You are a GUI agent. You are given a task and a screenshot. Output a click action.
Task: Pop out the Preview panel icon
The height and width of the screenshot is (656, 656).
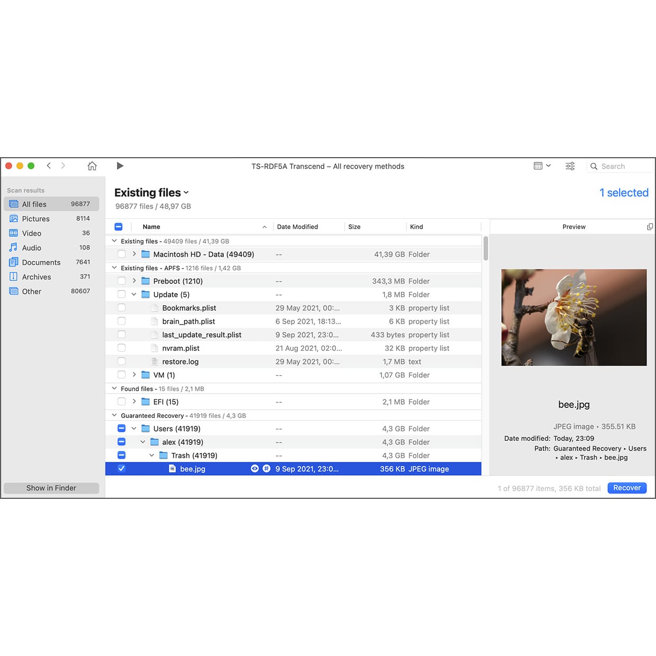[x=650, y=226]
